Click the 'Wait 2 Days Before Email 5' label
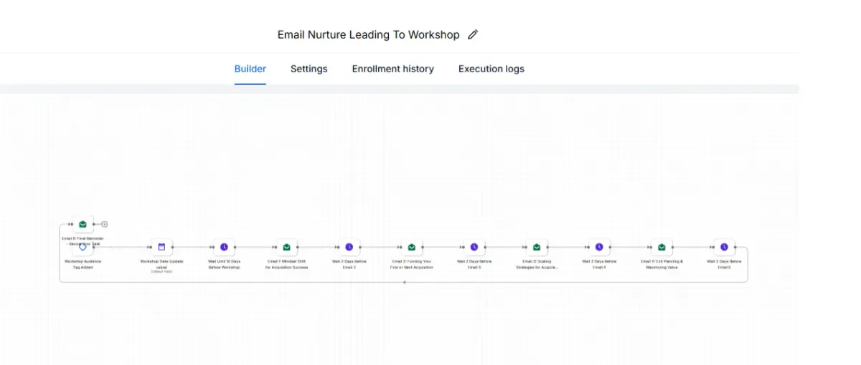This screenshot has height=365, width=861. 724,264
